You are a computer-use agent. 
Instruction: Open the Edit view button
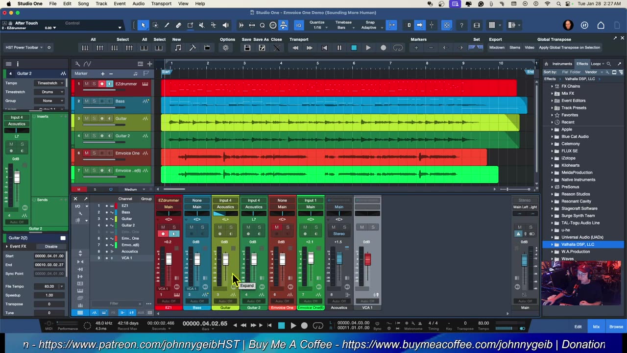pyautogui.click(x=578, y=327)
